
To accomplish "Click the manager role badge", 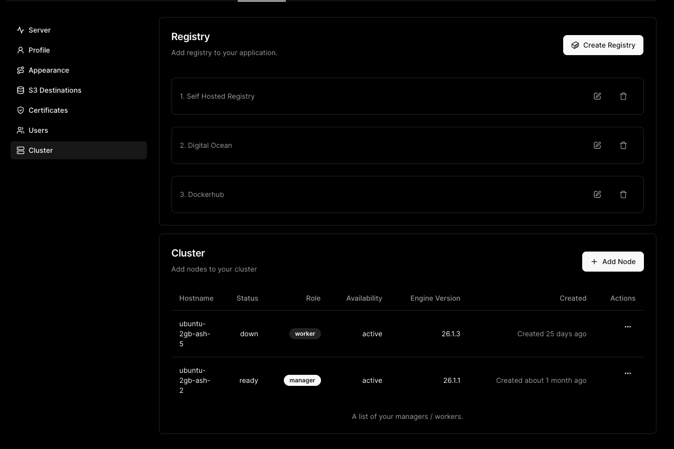I will pyautogui.click(x=302, y=380).
